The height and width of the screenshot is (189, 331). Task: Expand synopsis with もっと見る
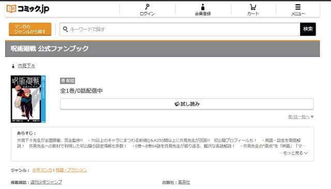(294, 153)
